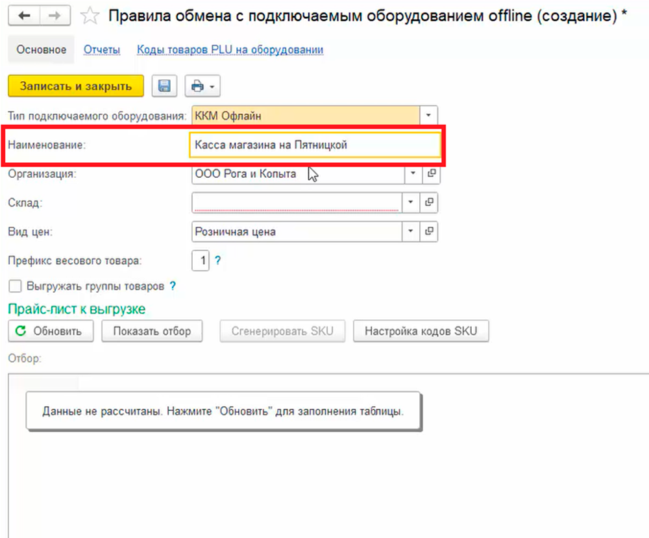
Task: Open the Организация record with open-form icon
Action: pos(430,174)
